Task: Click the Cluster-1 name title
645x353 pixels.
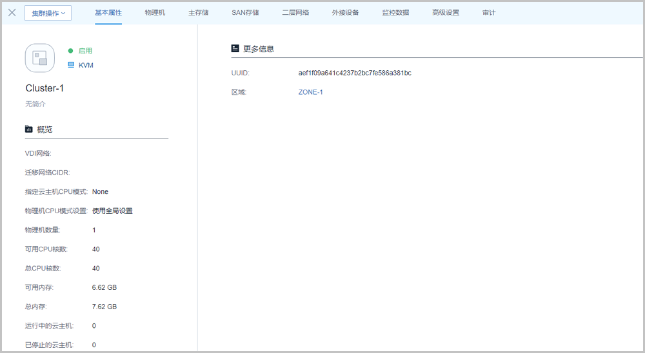Action: pos(45,88)
